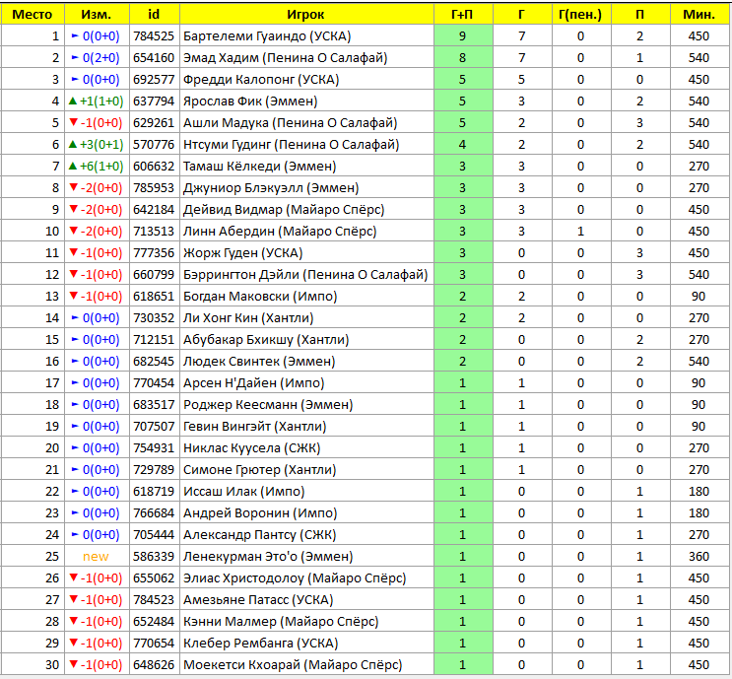Click the -2(0+0) change for Дейвид Видмар

point(97,210)
